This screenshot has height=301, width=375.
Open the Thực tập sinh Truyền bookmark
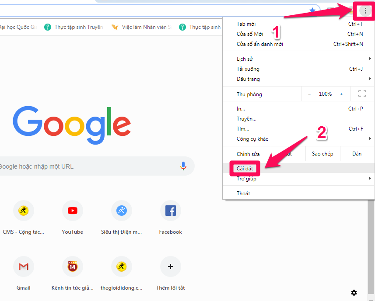[74, 27]
